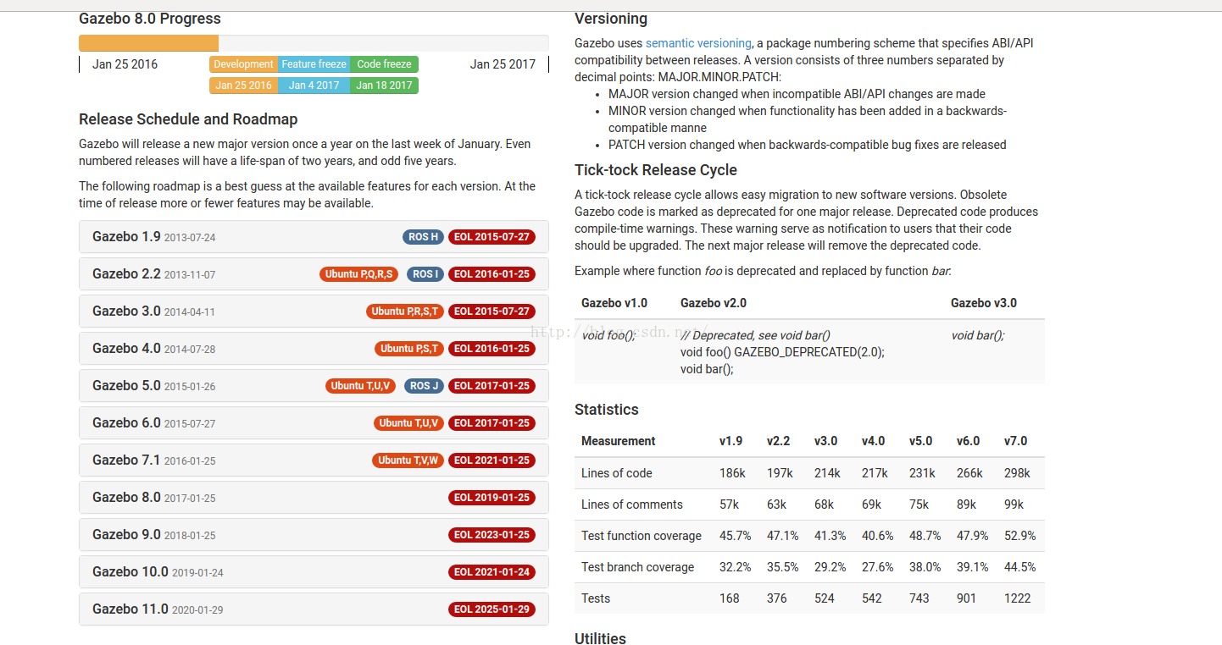Click the v1.9 statistics column header
The width and height of the screenshot is (1222, 645).
[x=731, y=441]
